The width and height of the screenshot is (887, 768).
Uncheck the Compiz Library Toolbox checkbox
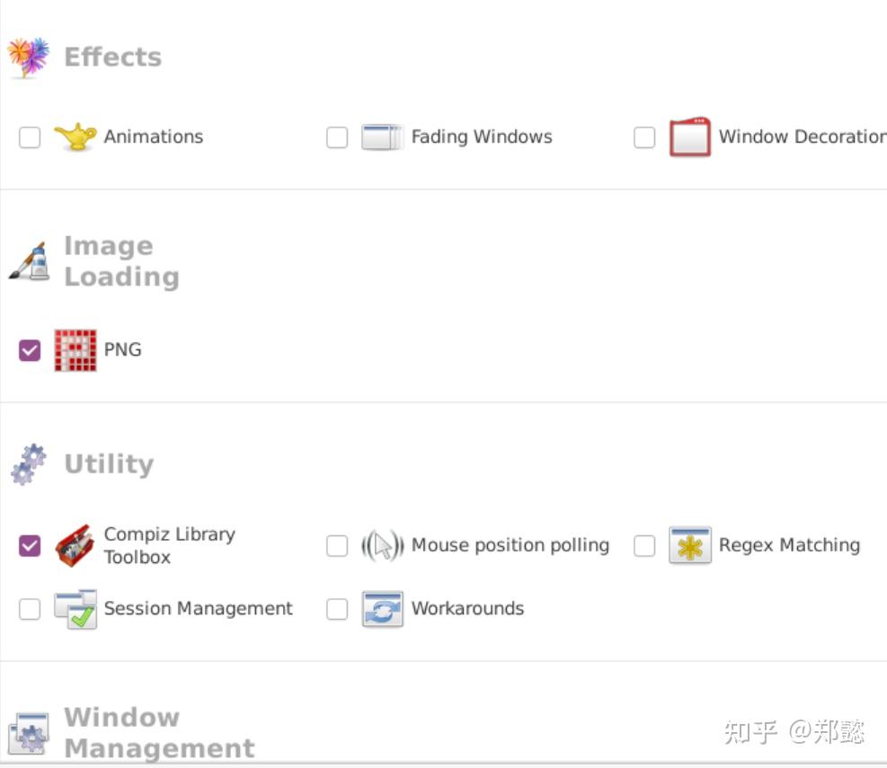click(30, 545)
